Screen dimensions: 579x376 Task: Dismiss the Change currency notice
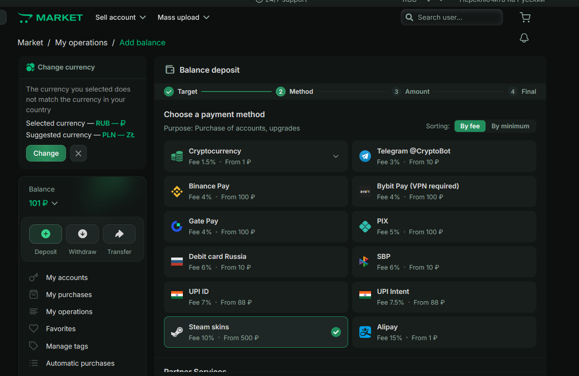tap(78, 153)
